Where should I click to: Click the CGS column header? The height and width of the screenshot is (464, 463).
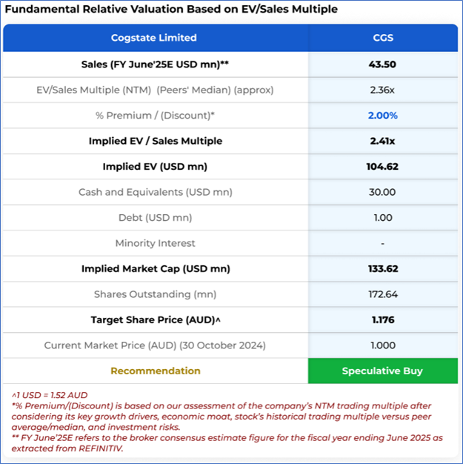(x=382, y=38)
